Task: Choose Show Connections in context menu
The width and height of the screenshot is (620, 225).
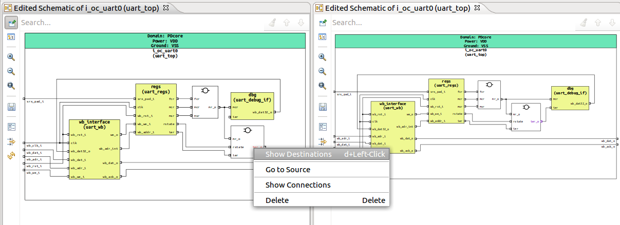Action: [x=298, y=185]
